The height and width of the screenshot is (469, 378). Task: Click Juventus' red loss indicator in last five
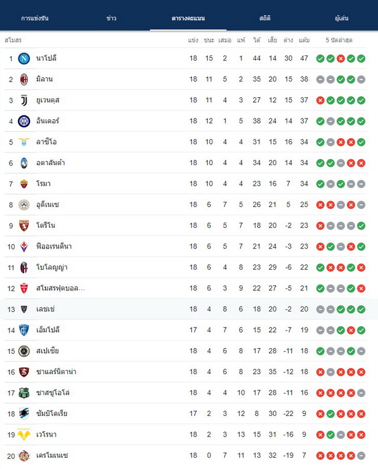pos(320,100)
